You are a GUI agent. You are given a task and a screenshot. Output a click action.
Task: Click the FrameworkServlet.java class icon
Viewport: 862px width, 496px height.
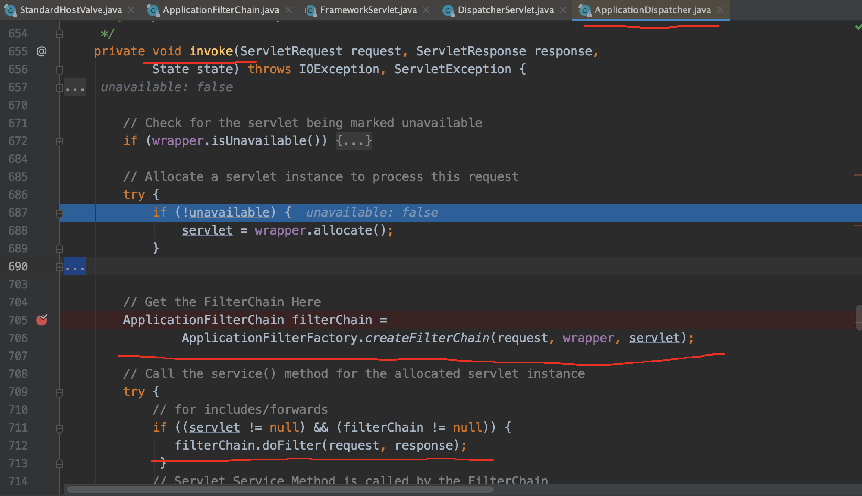tap(310, 10)
